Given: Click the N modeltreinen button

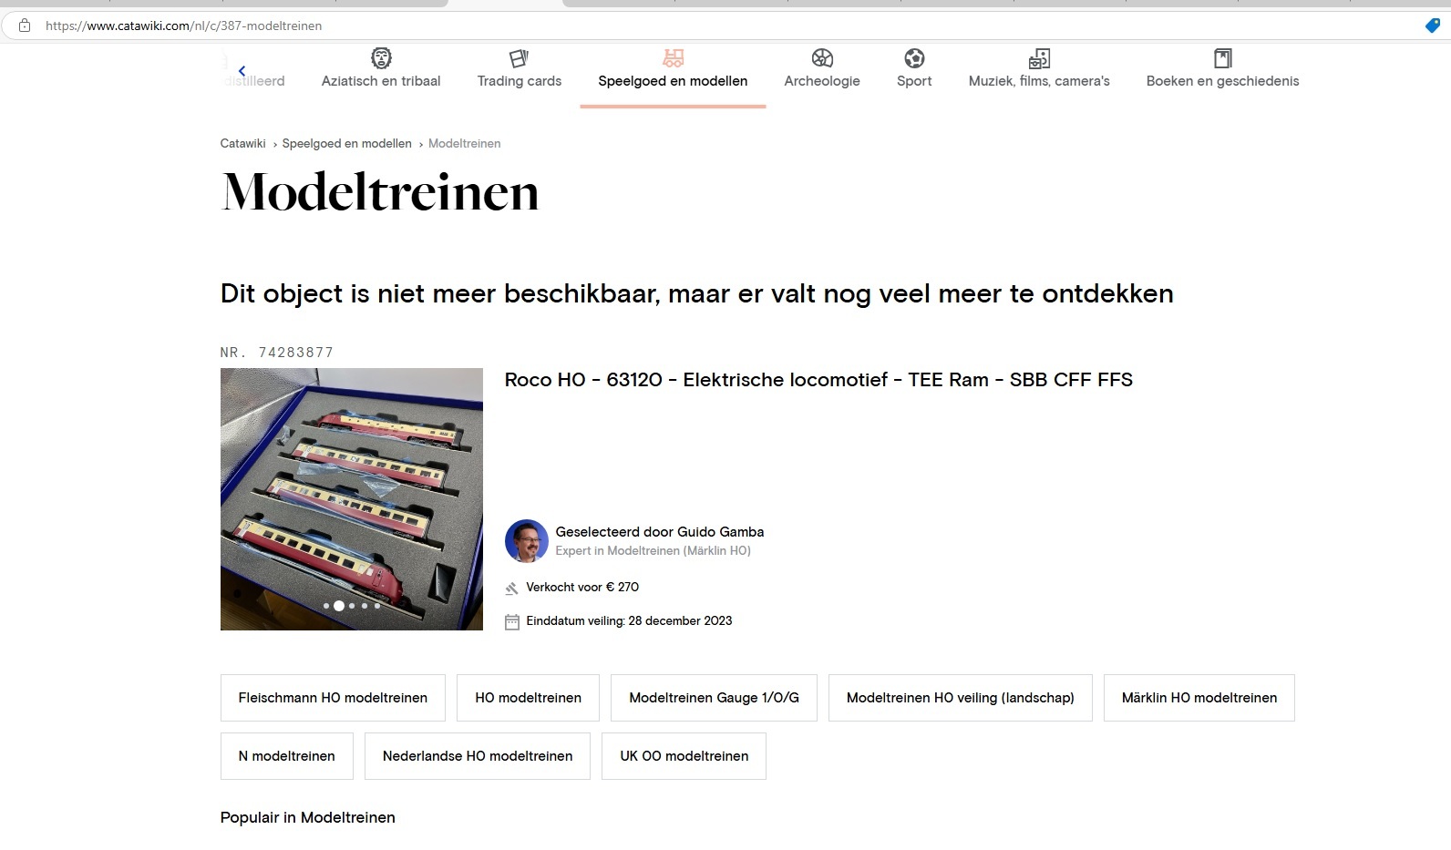Looking at the screenshot, I should (287, 756).
